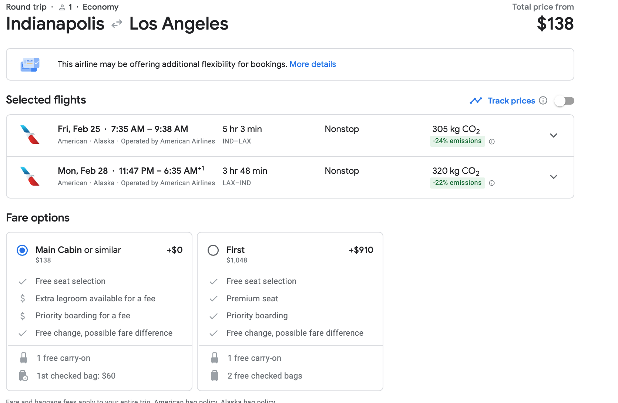
Task: Click the flexibility ticket icon in banner
Action: pos(30,64)
